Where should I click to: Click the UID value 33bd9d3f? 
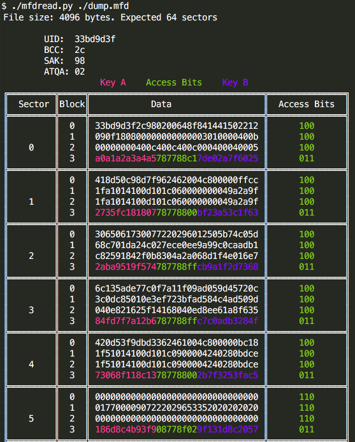point(95,39)
